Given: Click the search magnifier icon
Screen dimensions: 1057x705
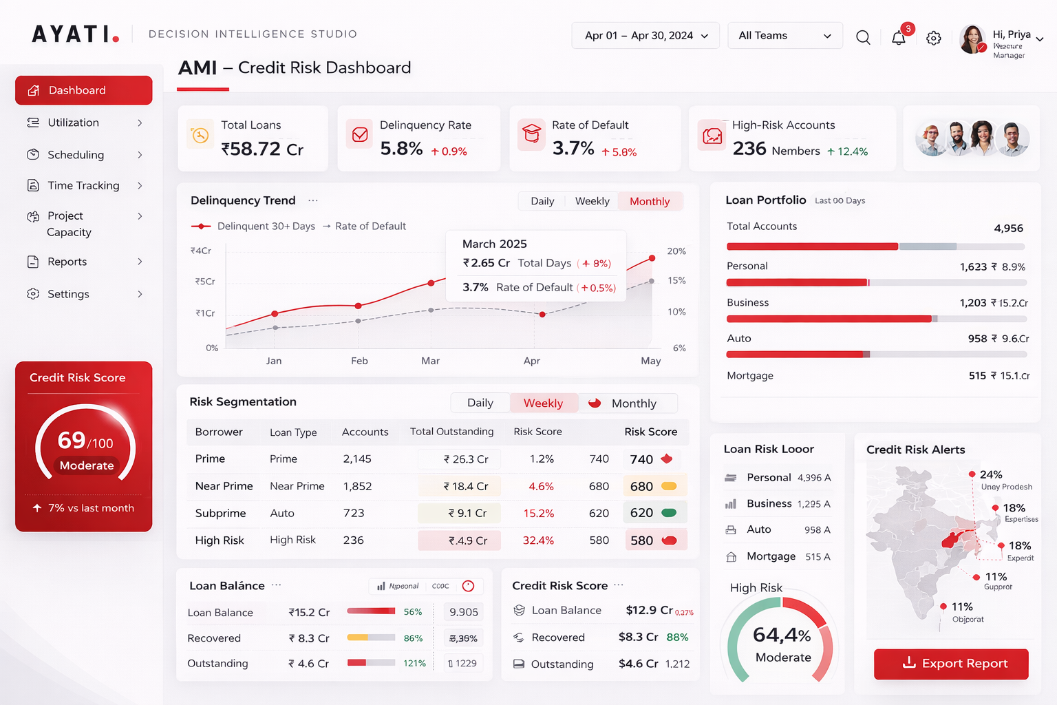Looking at the screenshot, I should click(x=863, y=37).
